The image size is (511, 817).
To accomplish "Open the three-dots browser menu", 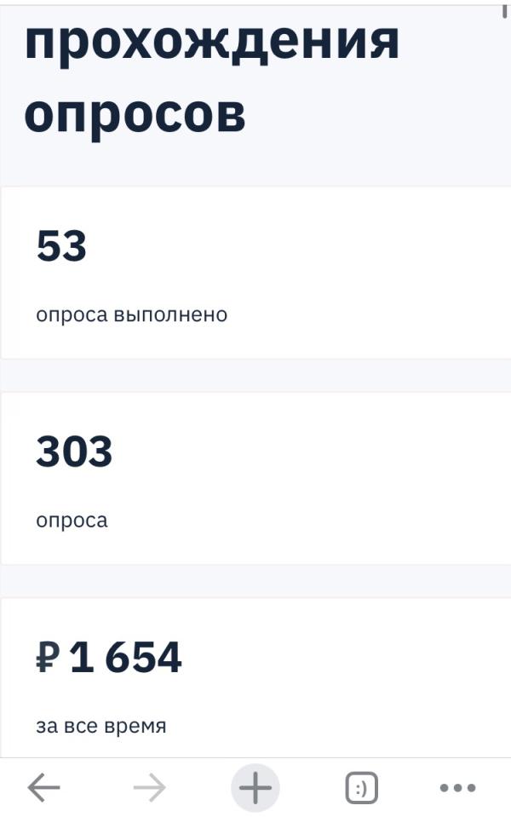I will point(457,788).
